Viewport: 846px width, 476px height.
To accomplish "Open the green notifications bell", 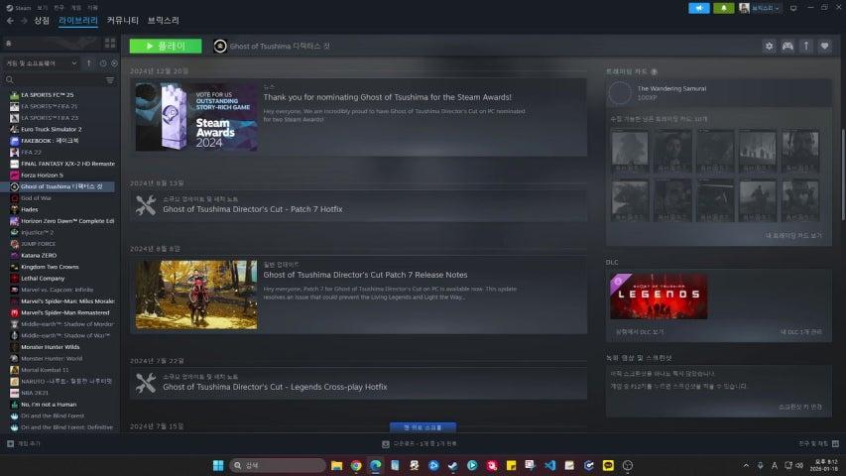I will point(724,8).
